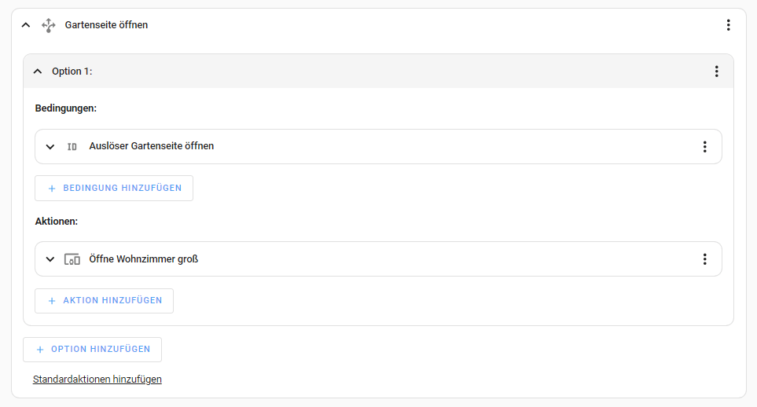Follow the Standardaktionen hinzufügen link
This screenshot has width=757, height=407.
click(x=97, y=379)
